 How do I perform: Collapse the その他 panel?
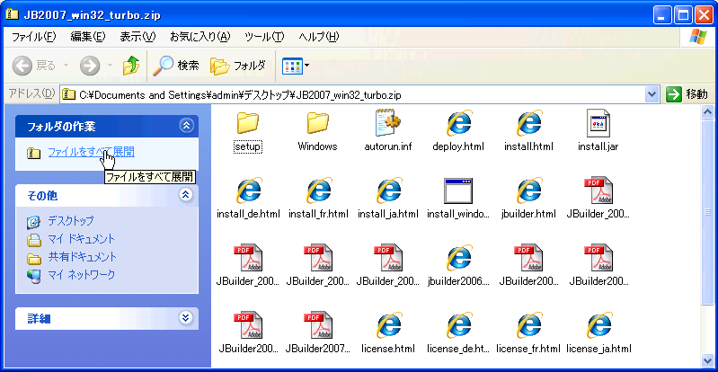point(186,195)
